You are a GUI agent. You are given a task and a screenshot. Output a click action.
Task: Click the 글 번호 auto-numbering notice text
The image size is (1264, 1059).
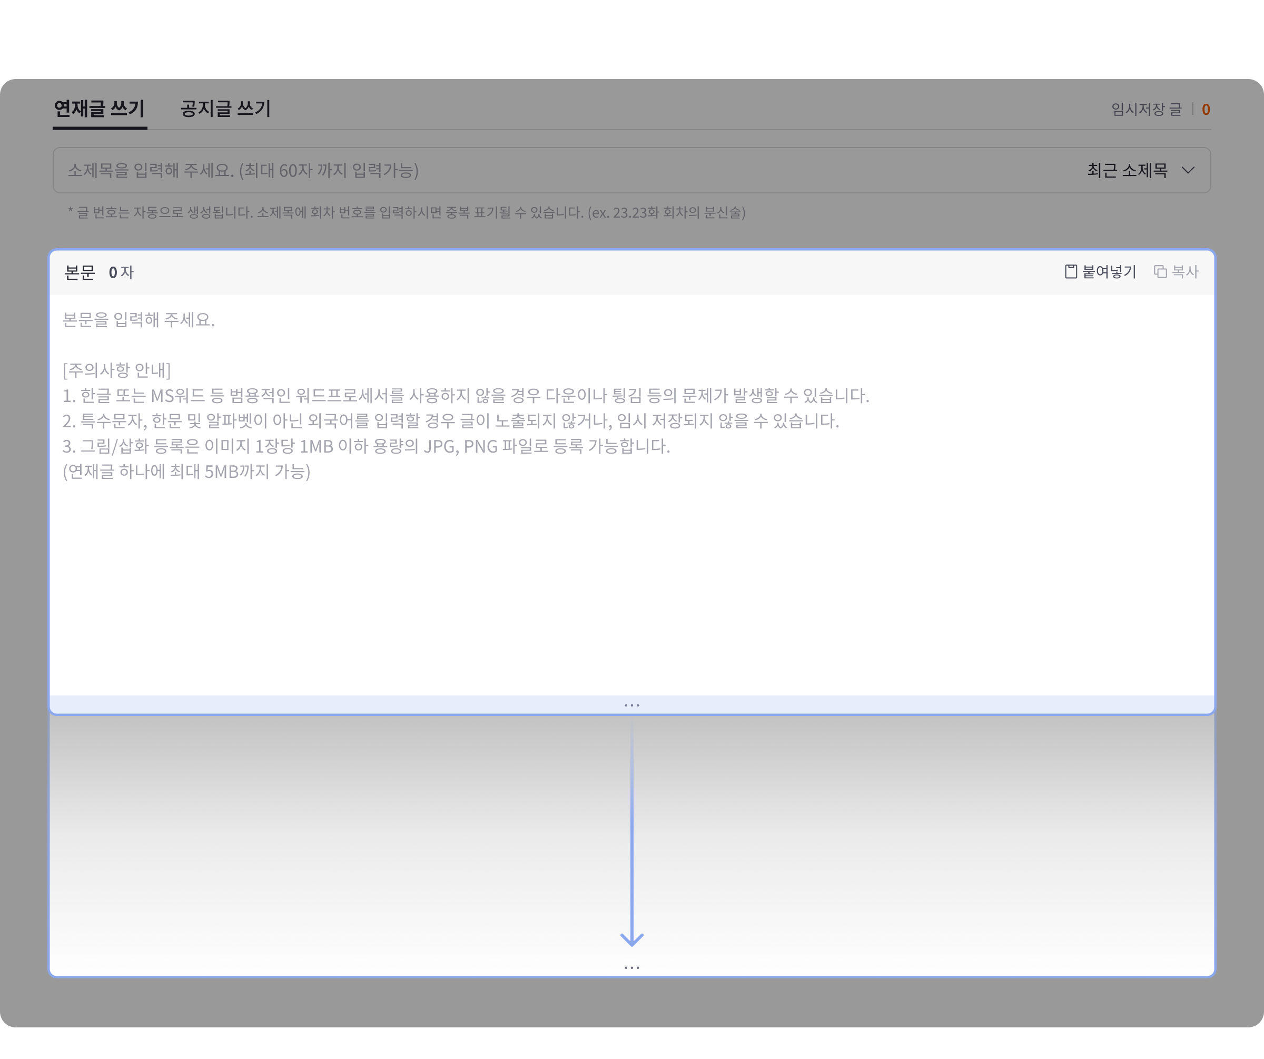pos(407,212)
